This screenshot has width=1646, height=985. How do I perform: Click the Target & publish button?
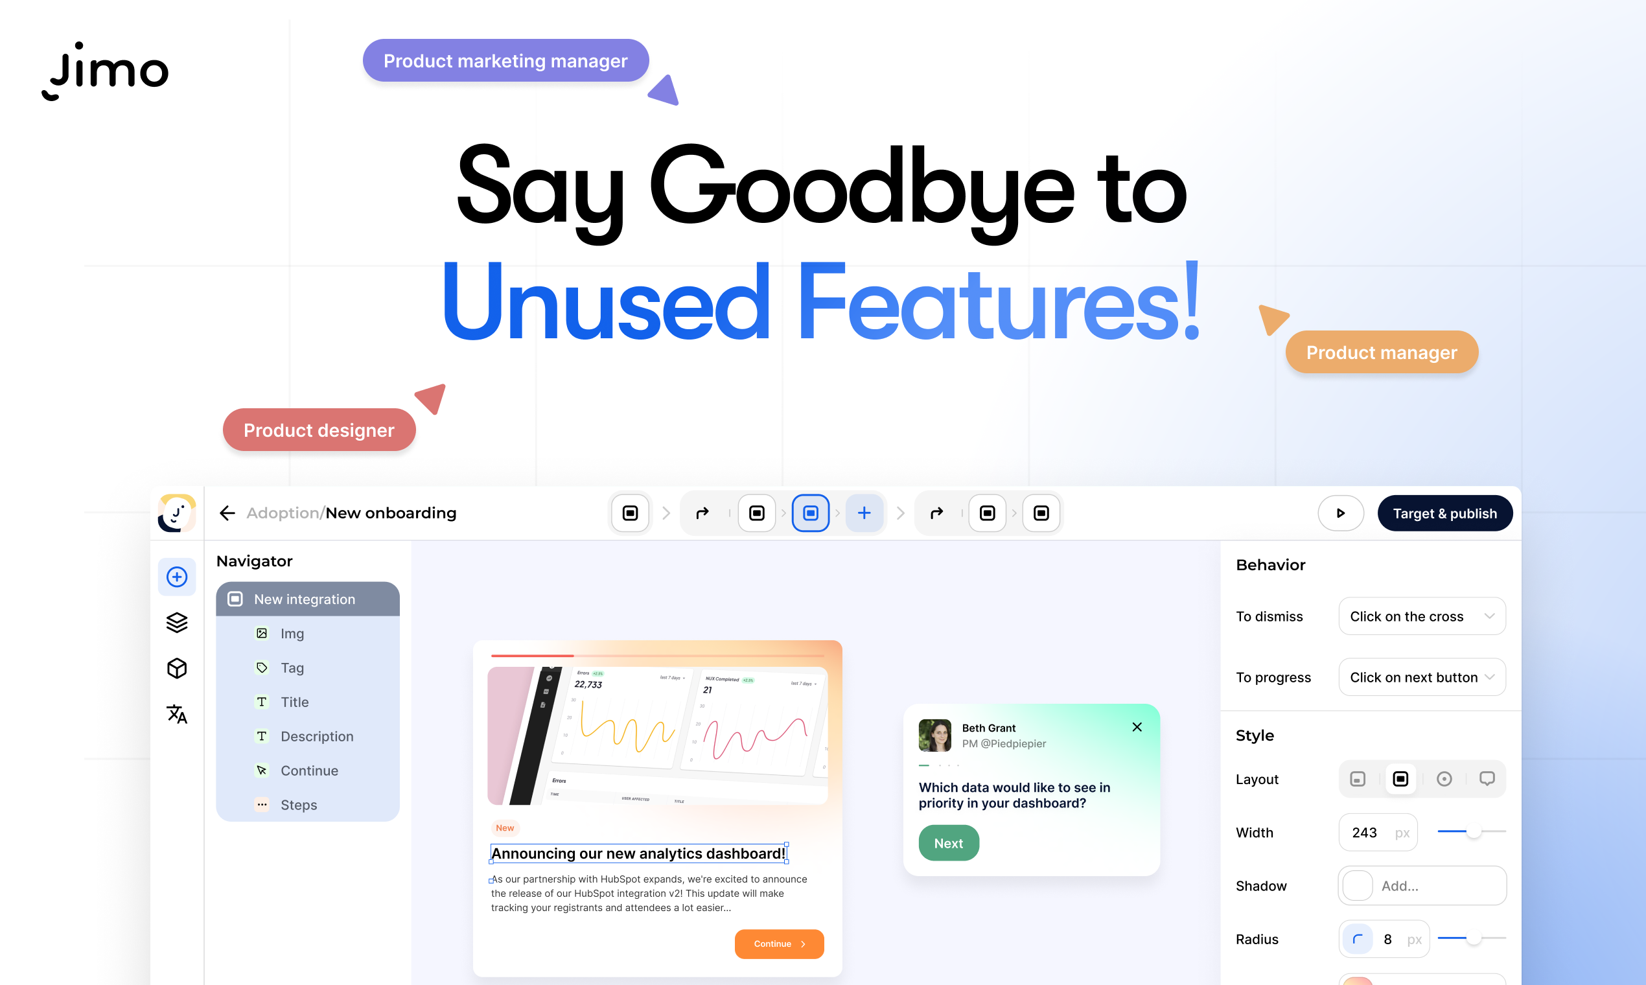point(1442,513)
